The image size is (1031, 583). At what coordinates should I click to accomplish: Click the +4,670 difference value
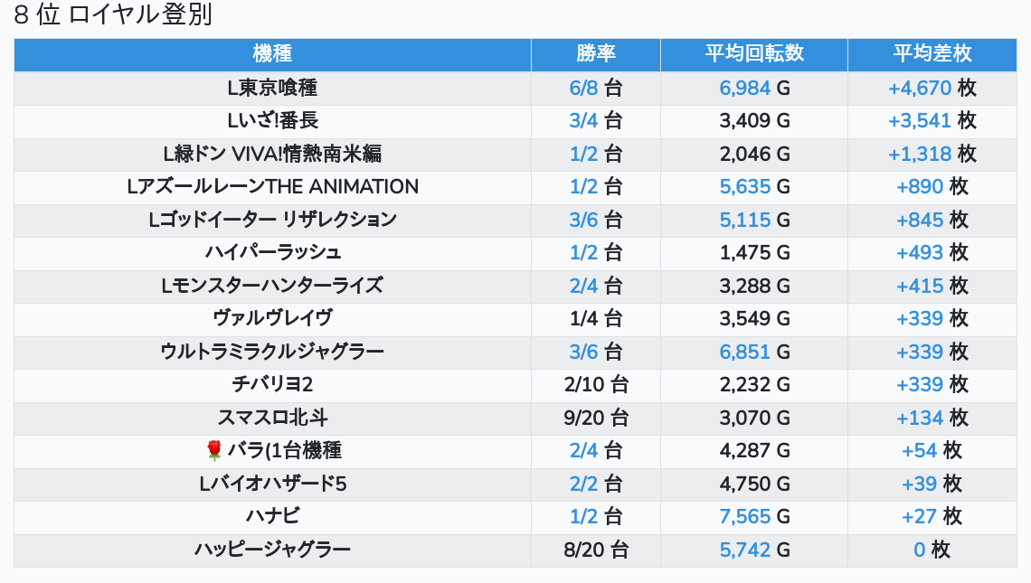(919, 89)
